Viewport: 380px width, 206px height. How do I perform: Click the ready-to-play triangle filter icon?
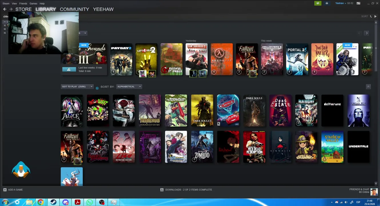point(375,16)
